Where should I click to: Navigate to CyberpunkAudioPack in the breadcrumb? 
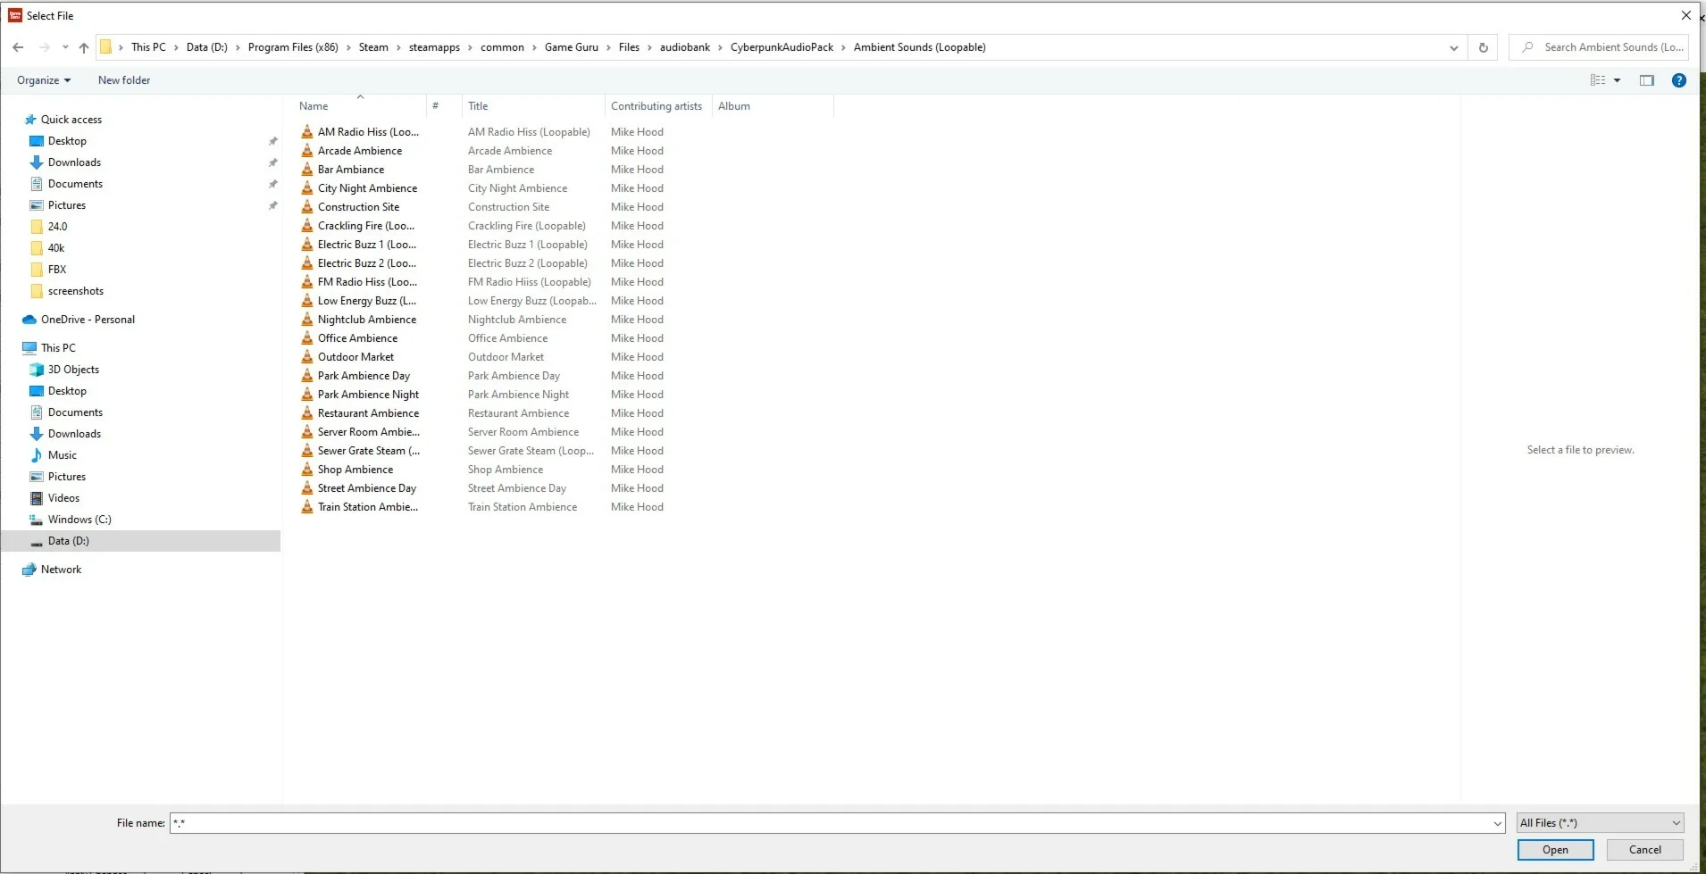click(x=782, y=47)
